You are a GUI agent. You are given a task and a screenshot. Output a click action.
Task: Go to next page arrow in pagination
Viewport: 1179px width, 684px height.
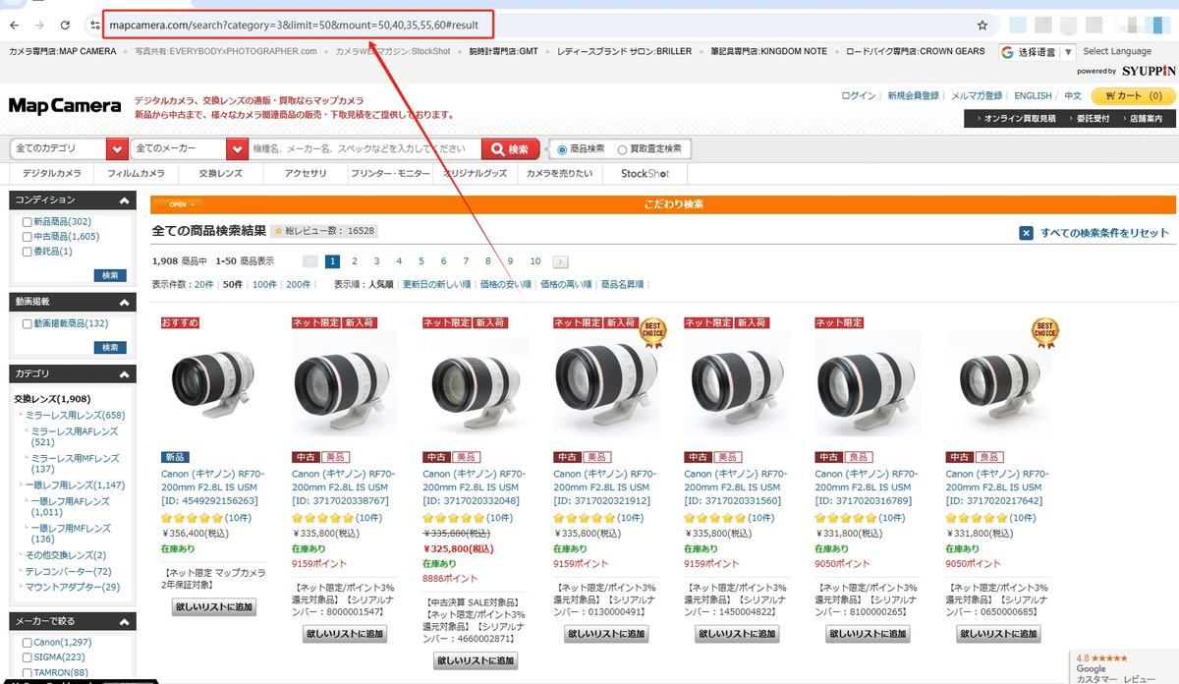click(560, 261)
